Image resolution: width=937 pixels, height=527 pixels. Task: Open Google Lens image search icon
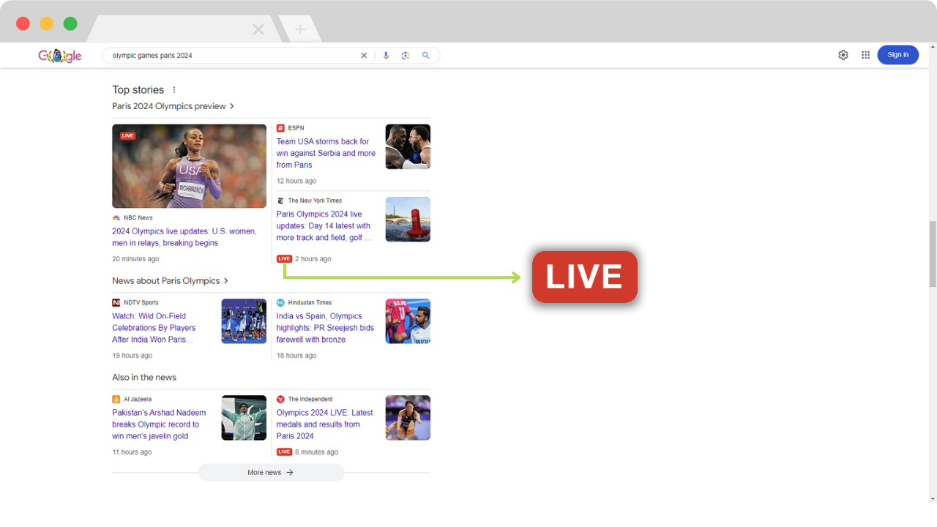pos(406,56)
